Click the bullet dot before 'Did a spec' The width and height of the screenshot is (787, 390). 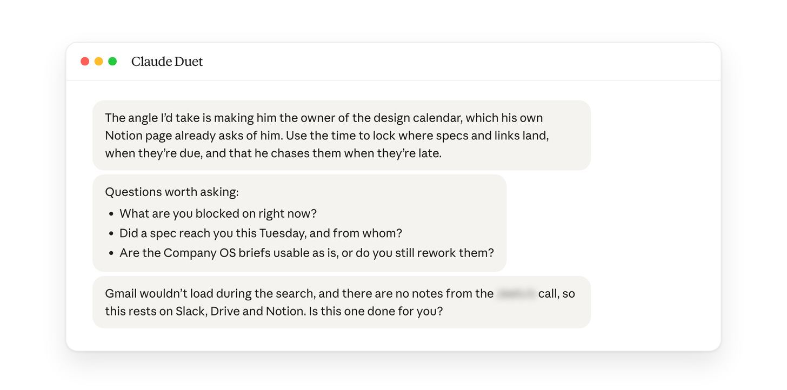point(111,234)
